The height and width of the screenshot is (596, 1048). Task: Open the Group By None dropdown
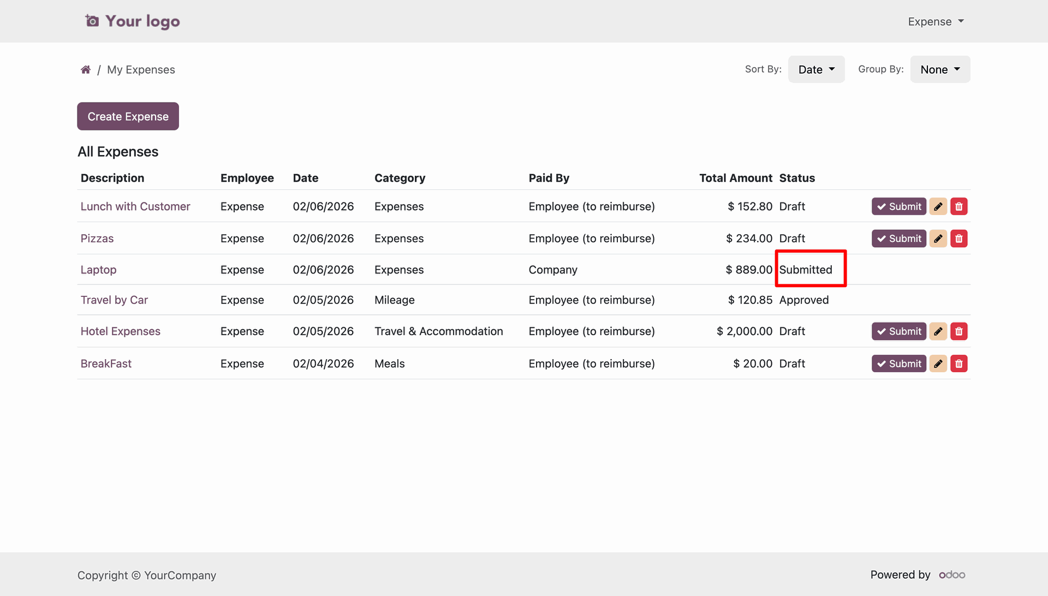(940, 69)
